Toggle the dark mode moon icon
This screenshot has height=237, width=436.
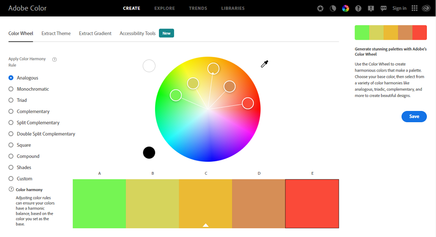333,8
